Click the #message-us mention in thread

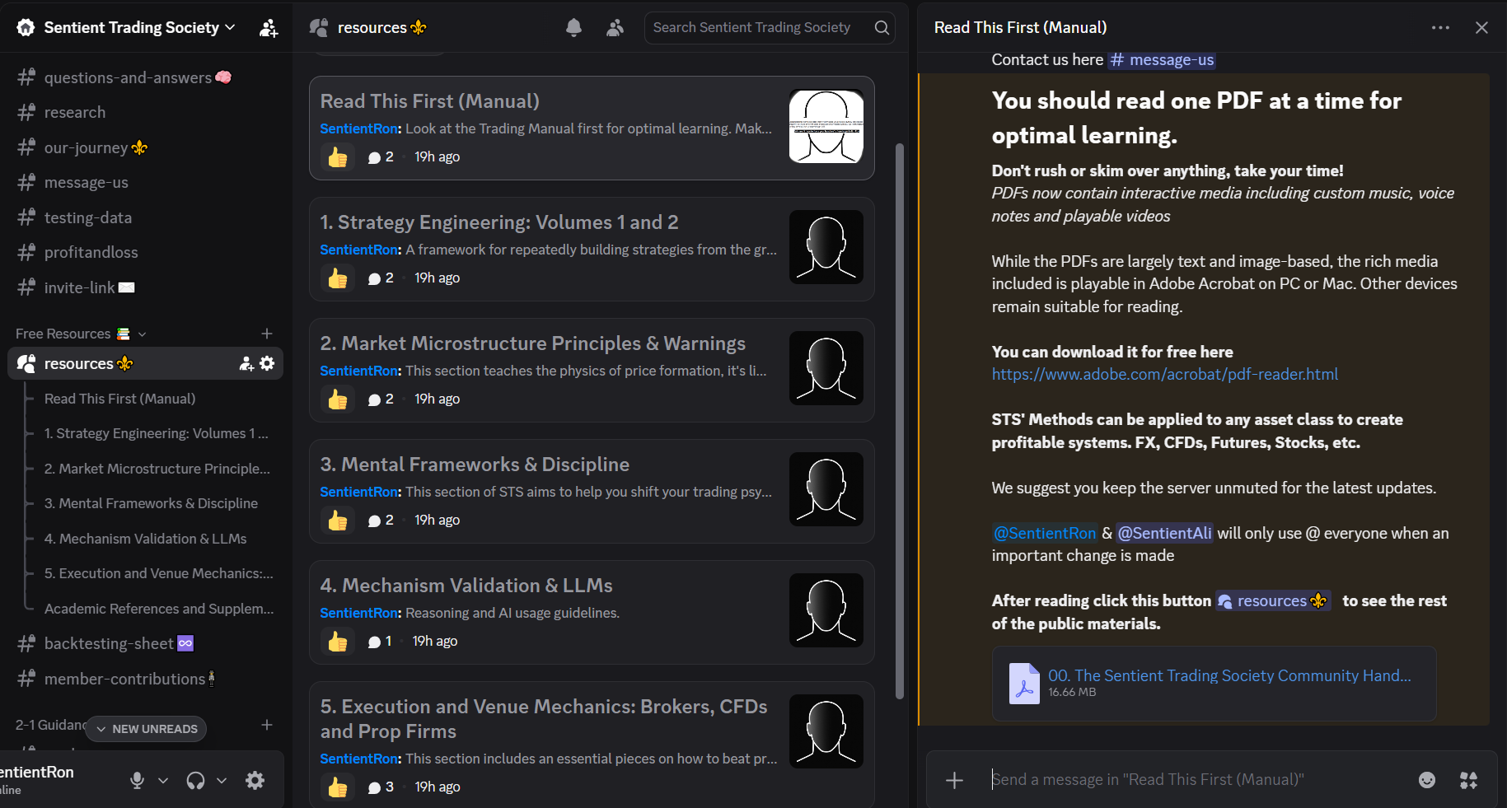click(x=1162, y=60)
